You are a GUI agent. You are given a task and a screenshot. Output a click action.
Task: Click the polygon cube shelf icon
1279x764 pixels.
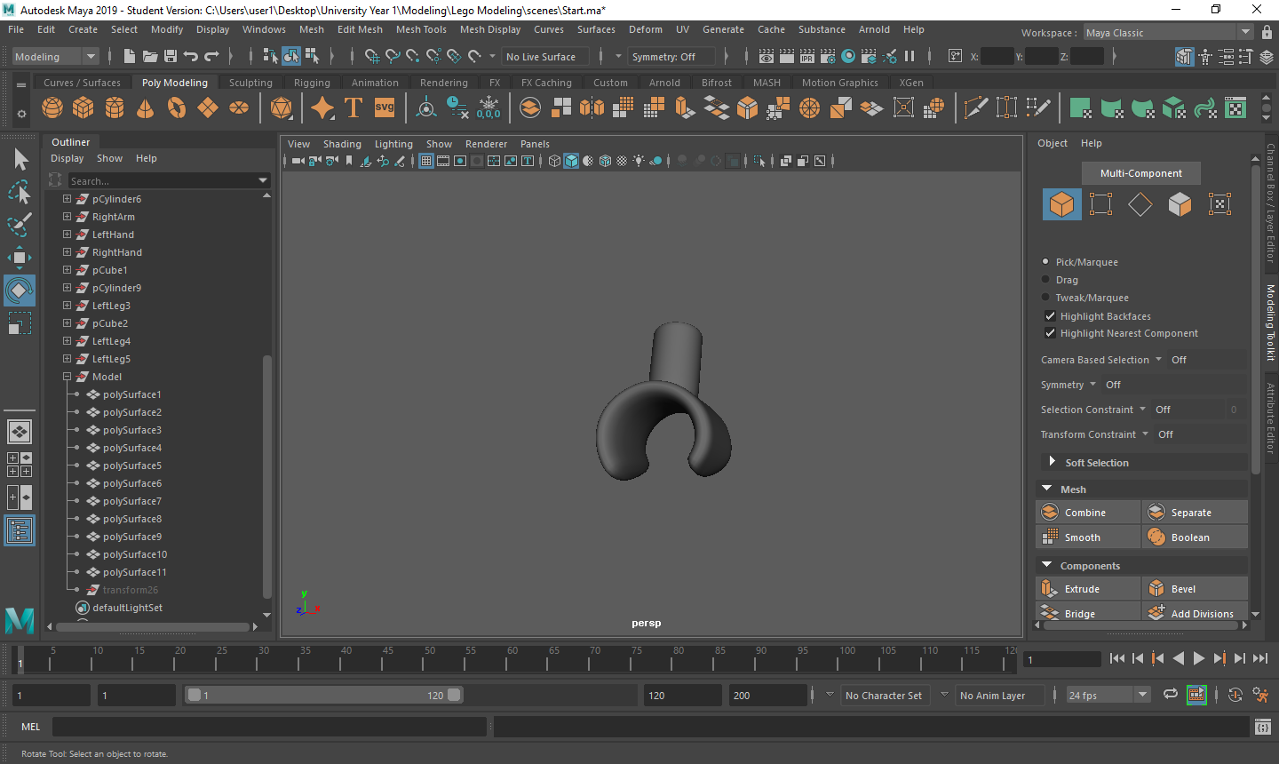pyautogui.click(x=83, y=108)
